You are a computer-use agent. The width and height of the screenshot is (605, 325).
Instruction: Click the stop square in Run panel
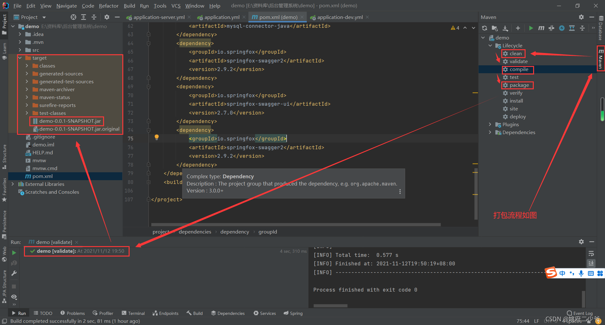14,287
